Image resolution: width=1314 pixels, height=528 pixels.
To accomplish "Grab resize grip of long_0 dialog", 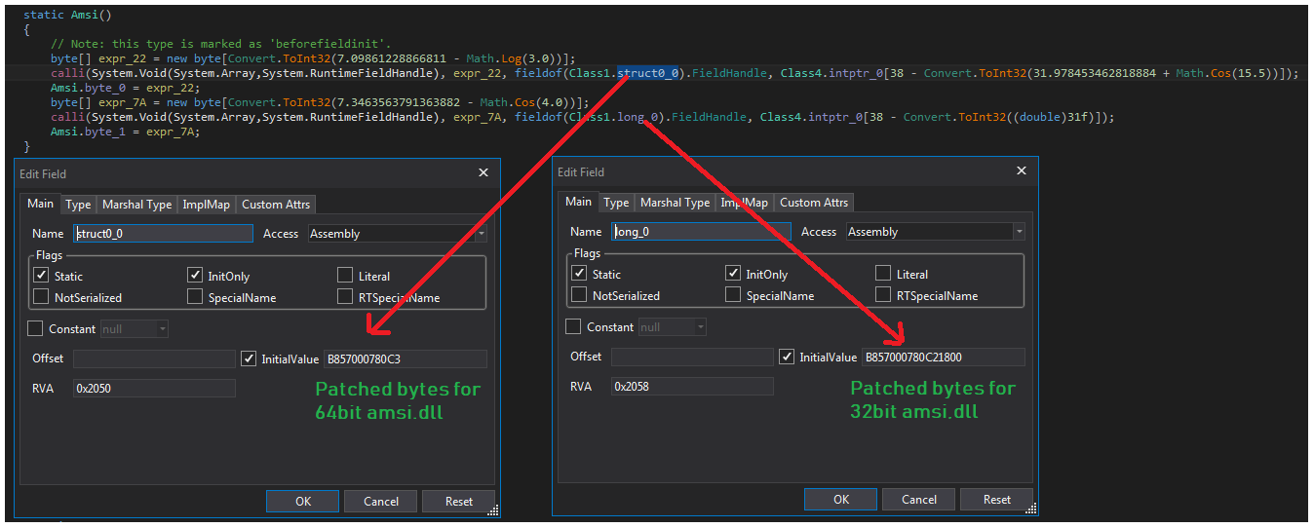I will pos(1032,508).
